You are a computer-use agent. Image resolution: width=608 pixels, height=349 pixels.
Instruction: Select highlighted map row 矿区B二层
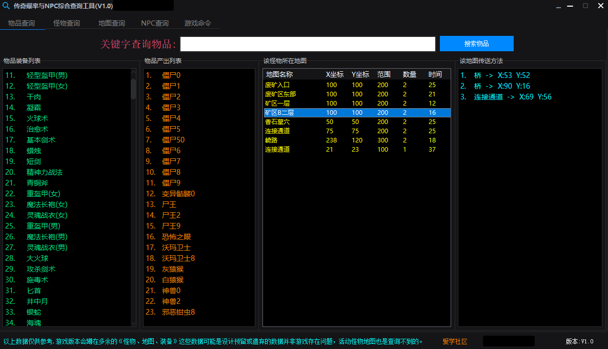[357, 113]
